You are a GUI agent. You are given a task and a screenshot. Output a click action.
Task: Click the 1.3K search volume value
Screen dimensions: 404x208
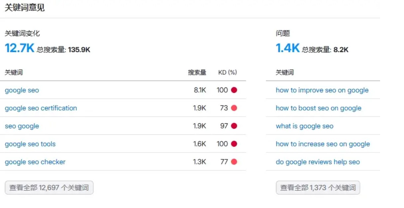pyautogui.click(x=200, y=162)
